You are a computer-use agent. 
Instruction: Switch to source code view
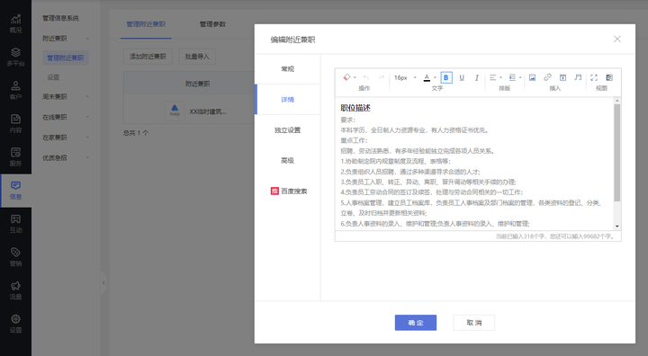609,77
